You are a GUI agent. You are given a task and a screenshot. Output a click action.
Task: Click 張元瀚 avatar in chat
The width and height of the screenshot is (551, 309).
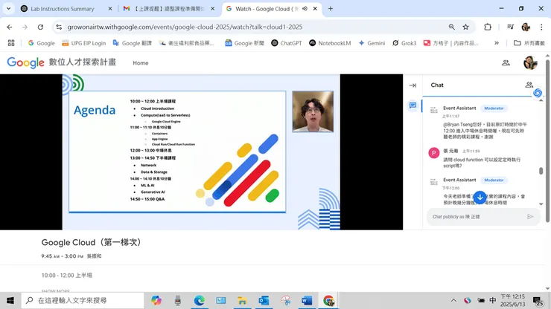pos(433,153)
